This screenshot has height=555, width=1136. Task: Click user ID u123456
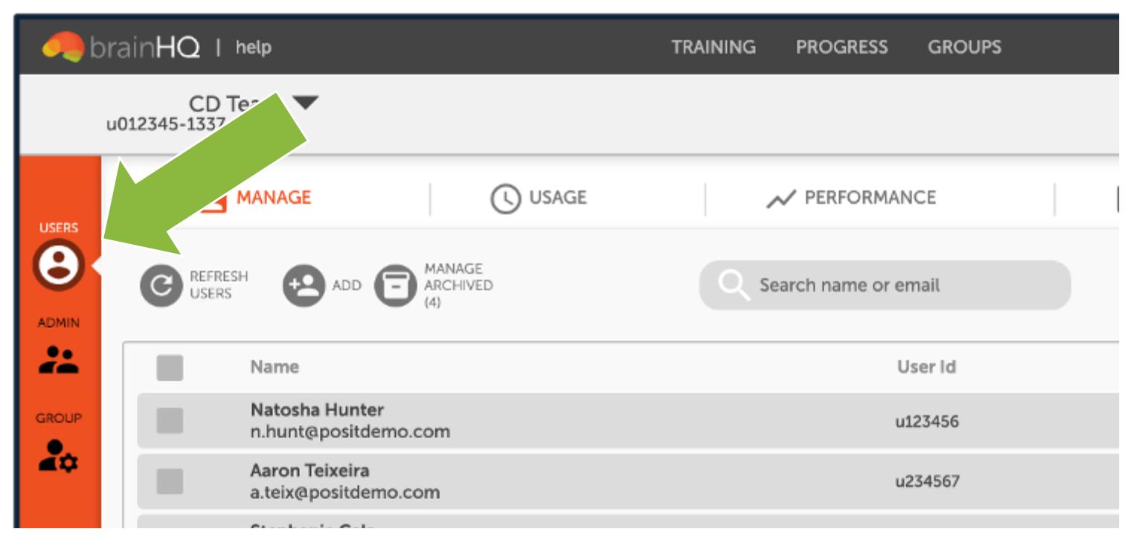(x=927, y=422)
